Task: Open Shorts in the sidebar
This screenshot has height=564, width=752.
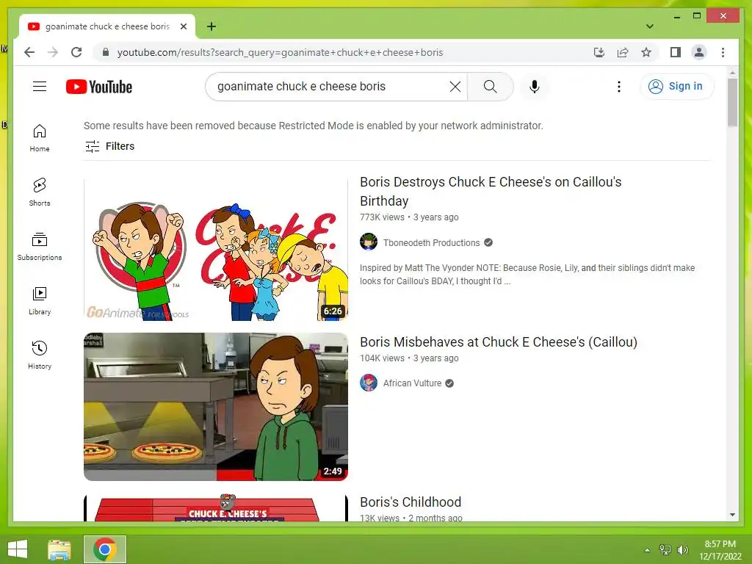Action: (x=40, y=192)
